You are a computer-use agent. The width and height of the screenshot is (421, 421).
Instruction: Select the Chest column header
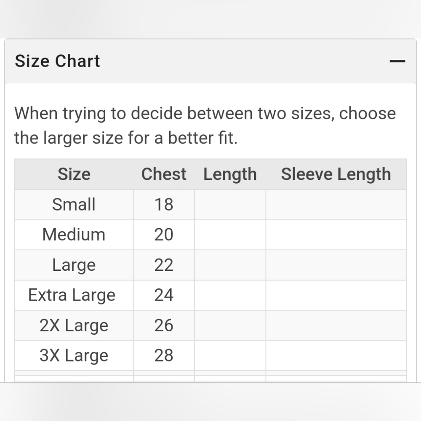pyautogui.click(x=164, y=174)
